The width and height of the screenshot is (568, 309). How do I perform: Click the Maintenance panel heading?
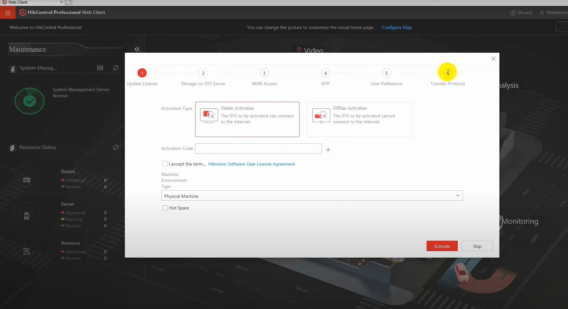27,49
